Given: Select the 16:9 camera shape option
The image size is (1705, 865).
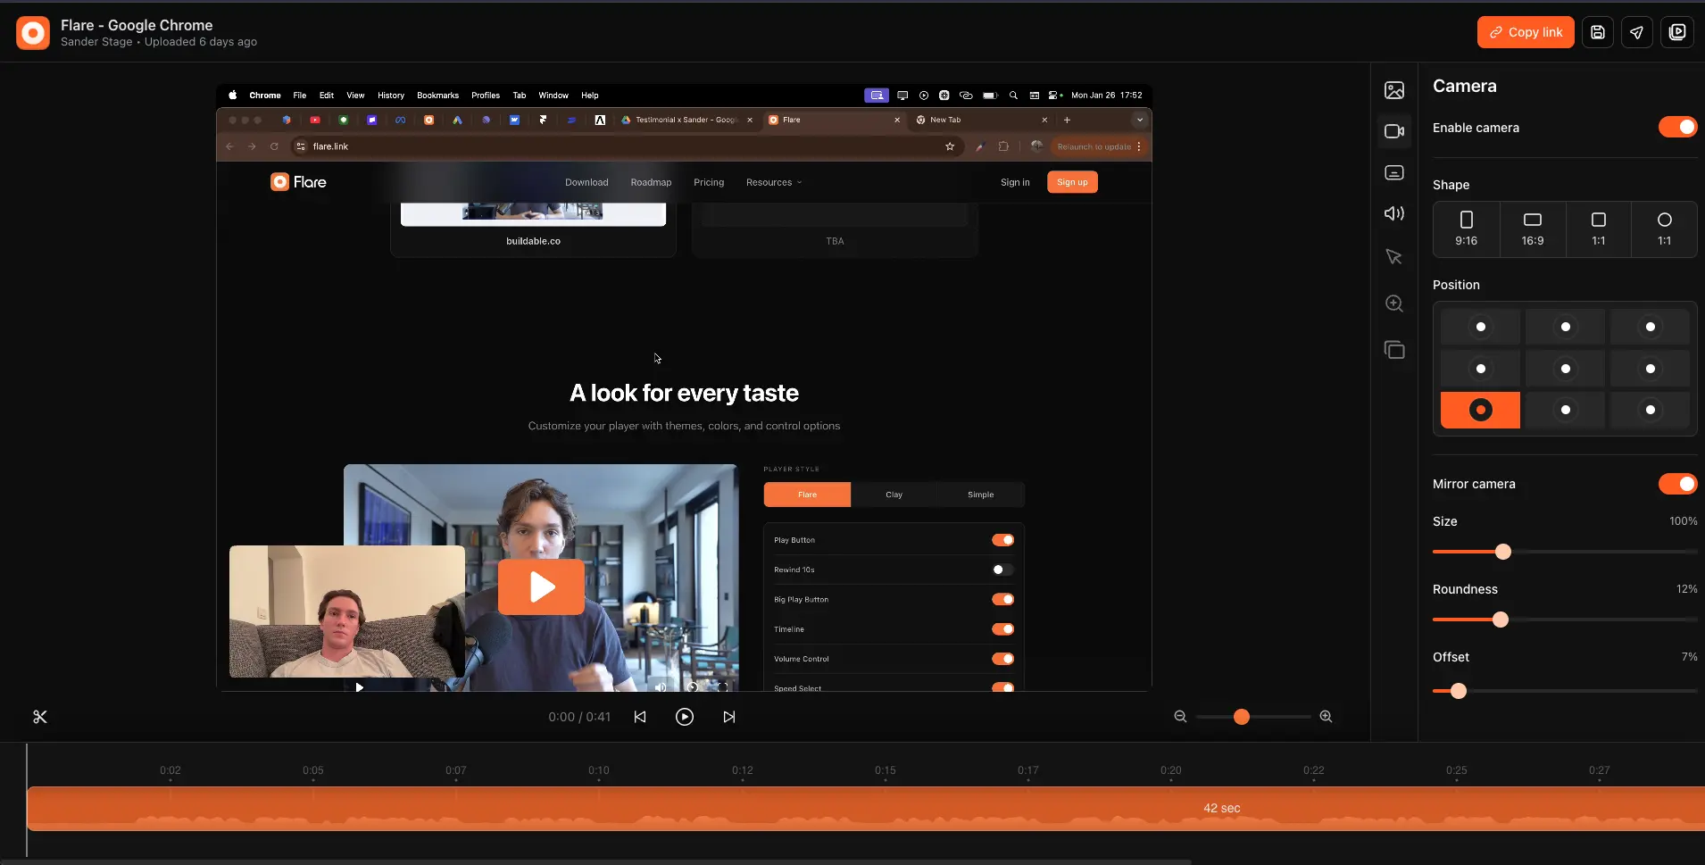Looking at the screenshot, I should pos(1532,229).
